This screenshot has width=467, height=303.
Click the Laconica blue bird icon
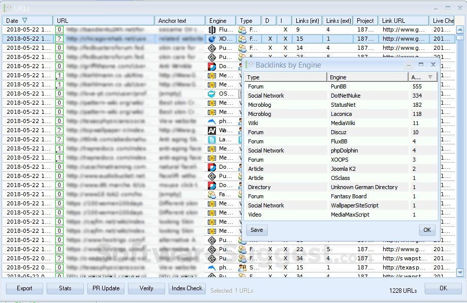(212, 139)
